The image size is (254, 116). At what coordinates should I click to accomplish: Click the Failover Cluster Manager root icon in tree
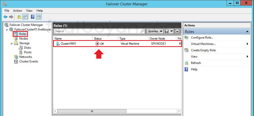coord(7,25)
